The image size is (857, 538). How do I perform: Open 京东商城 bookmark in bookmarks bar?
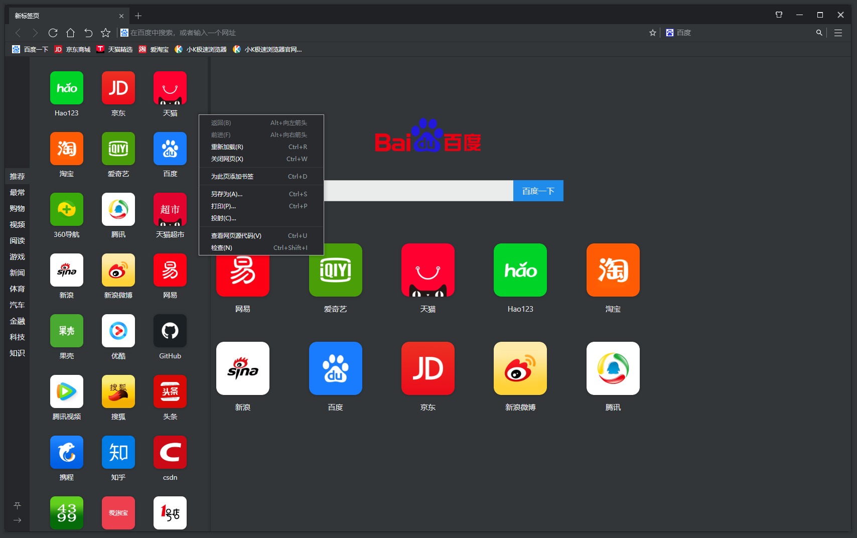[73, 49]
